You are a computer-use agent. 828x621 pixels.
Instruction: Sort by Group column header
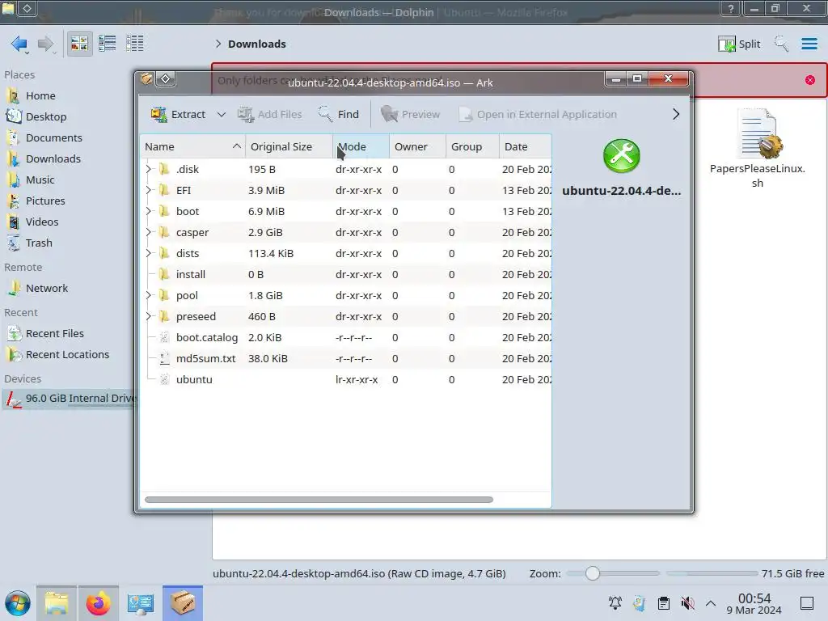point(472,147)
